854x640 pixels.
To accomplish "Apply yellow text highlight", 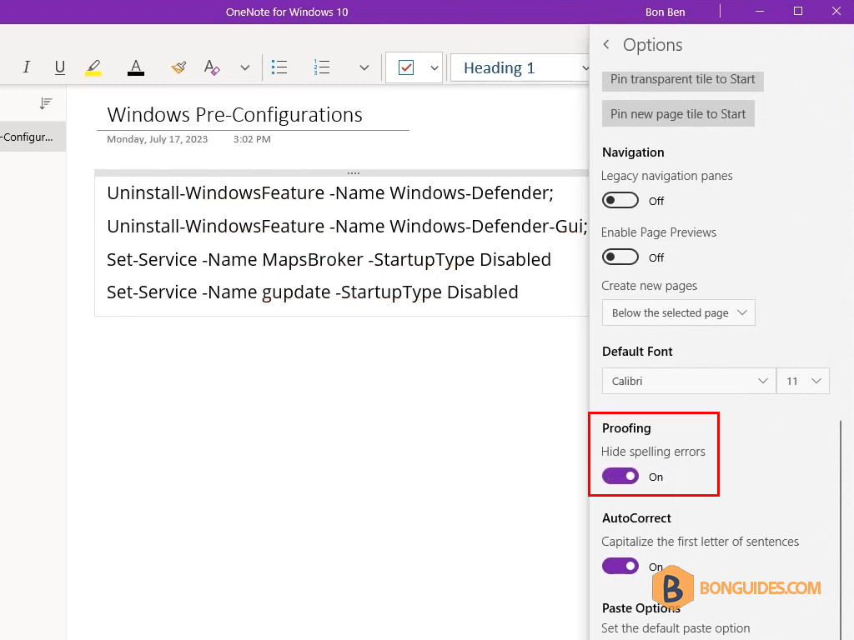I will tap(93, 67).
